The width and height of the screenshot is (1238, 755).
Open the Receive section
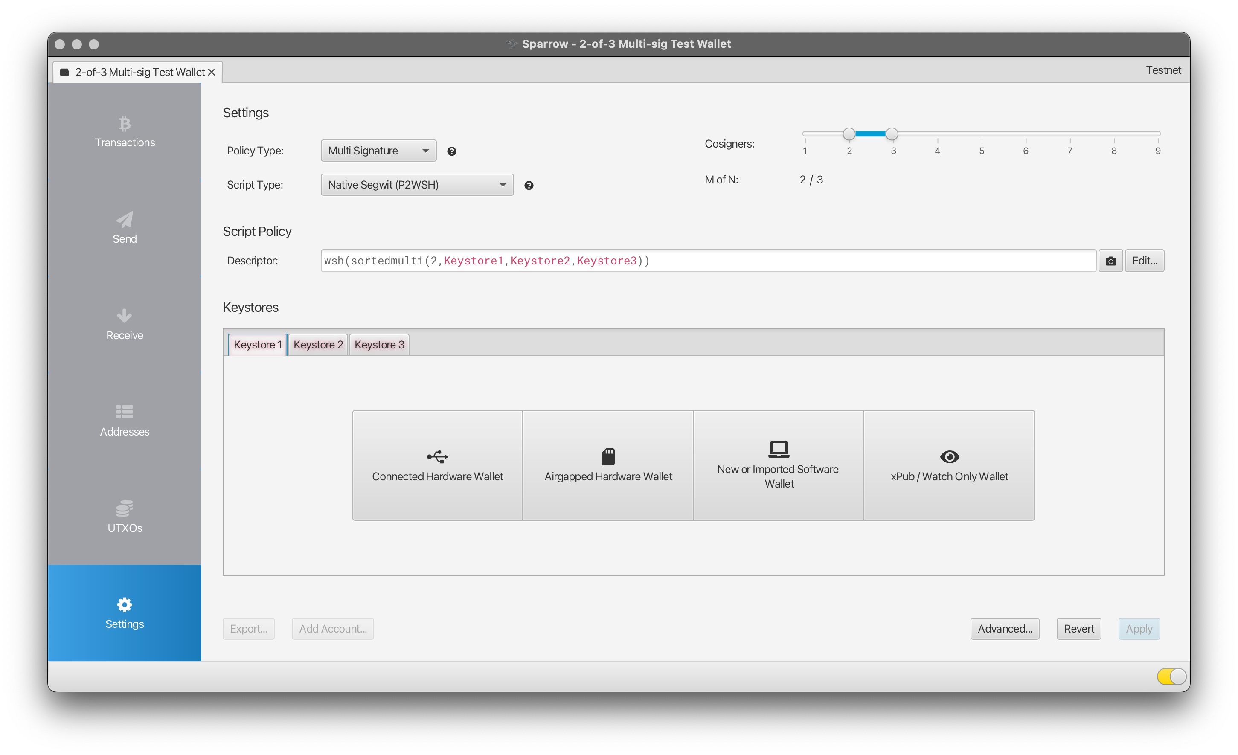125,325
